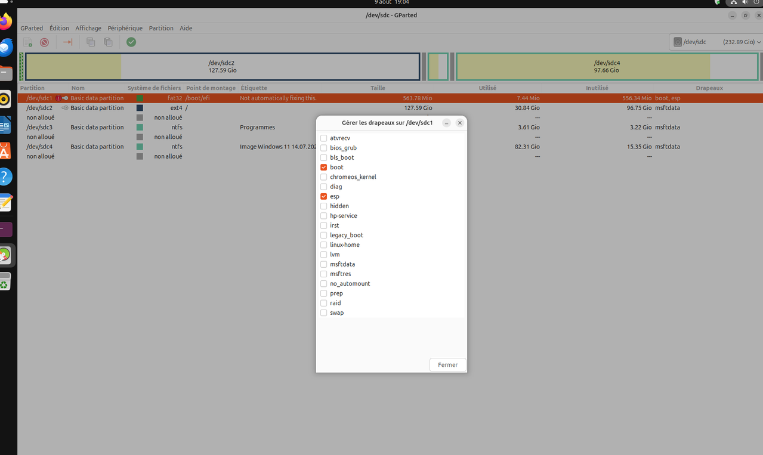Open the Partition menu
This screenshot has width=763, height=455.
tap(161, 28)
